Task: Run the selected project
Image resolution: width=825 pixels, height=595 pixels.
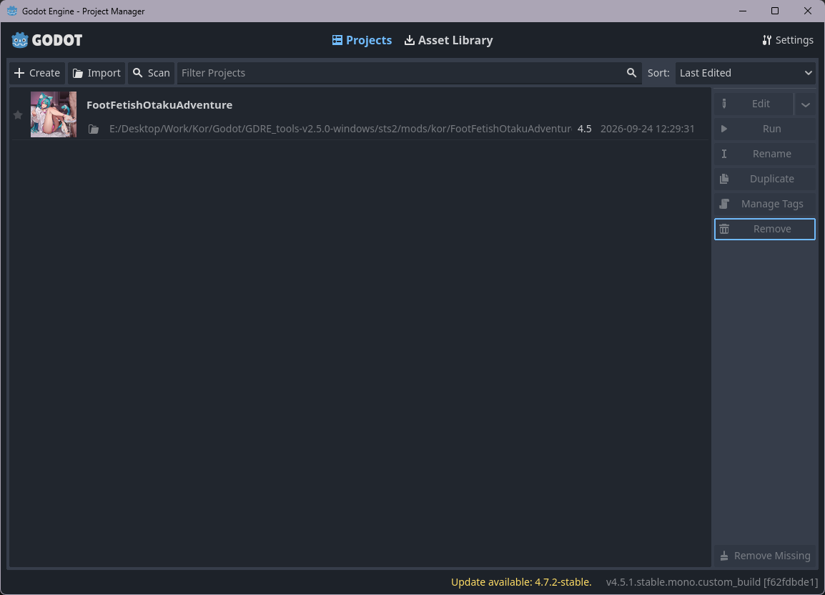Action: (x=764, y=129)
